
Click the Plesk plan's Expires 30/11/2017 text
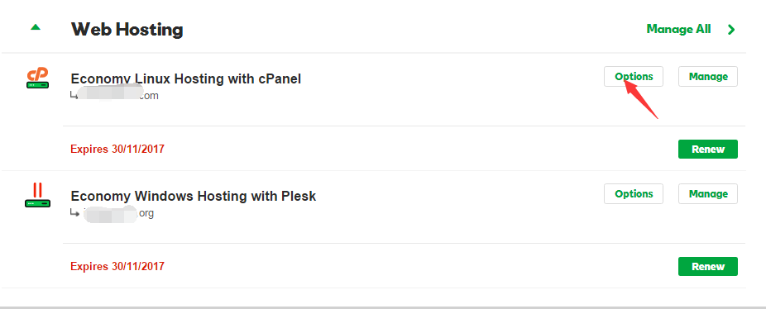117,267
